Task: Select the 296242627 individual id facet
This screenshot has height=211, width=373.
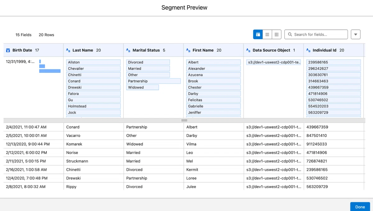Action: tap(334, 68)
